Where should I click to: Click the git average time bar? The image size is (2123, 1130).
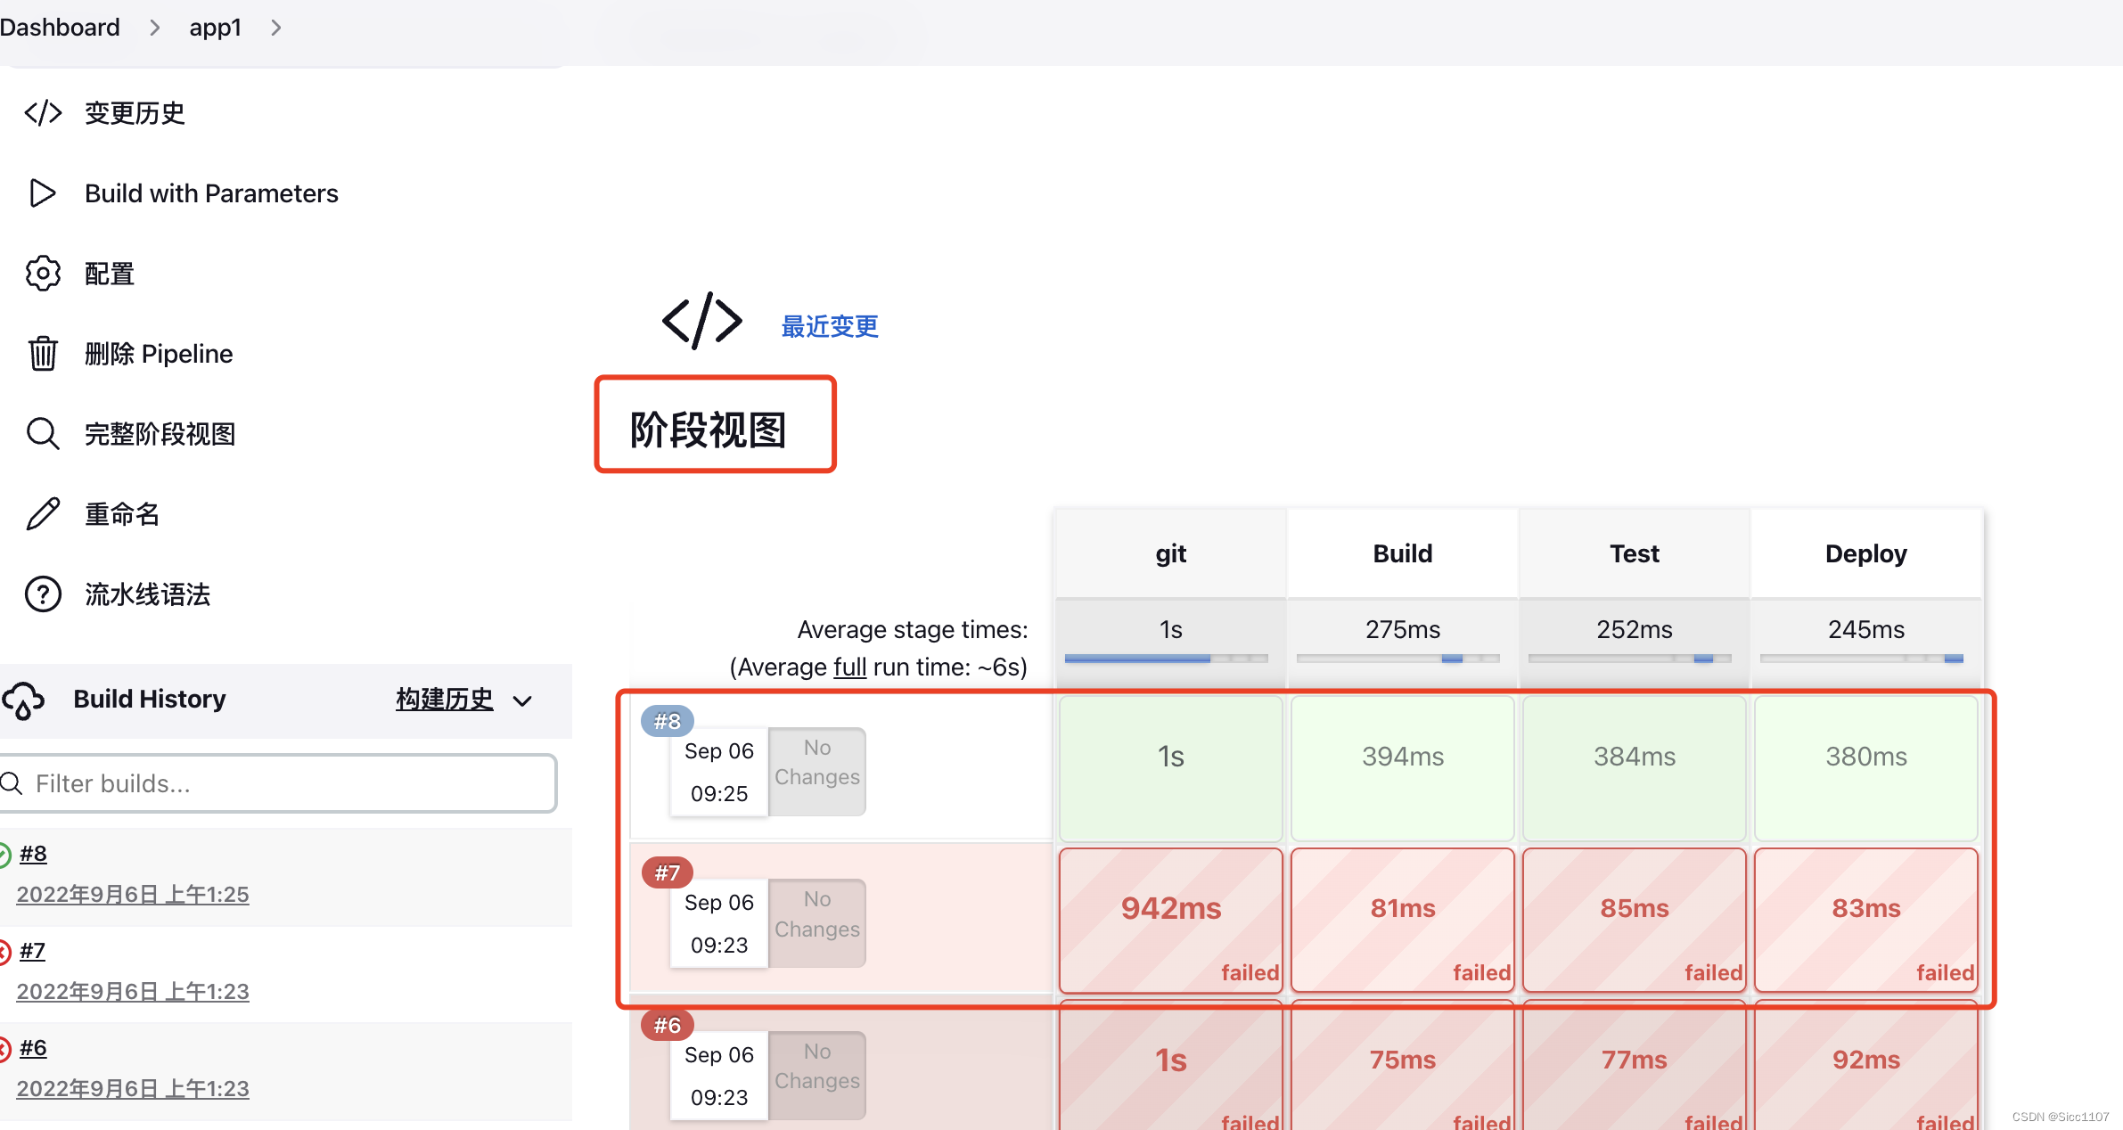(1167, 659)
